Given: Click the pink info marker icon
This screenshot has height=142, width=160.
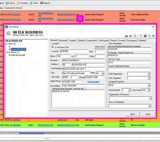Looking at the screenshot, I should (80, 19).
